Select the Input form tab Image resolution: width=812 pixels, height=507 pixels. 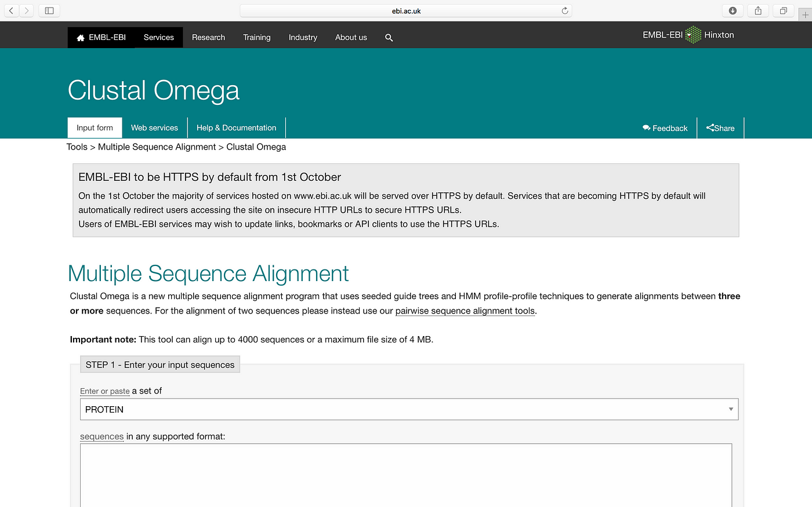(x=95, y=127)
